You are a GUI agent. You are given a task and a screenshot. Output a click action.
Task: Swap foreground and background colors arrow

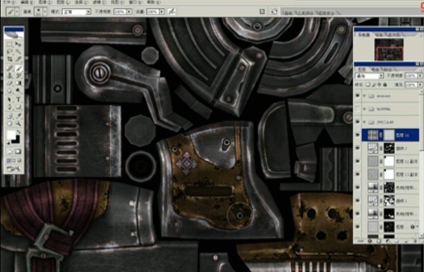coord(18,132)
